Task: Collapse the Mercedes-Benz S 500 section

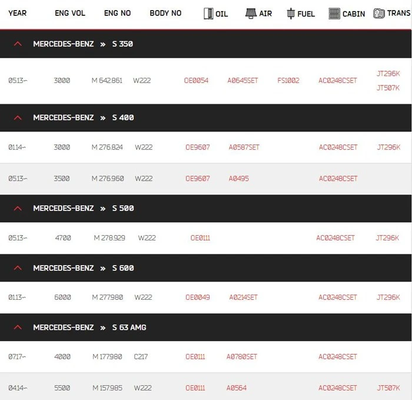Action: [x=18, y=209]
